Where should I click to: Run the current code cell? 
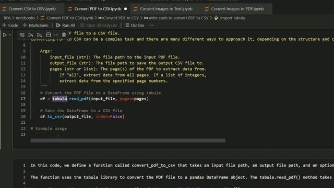point(5,35)
